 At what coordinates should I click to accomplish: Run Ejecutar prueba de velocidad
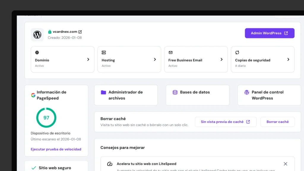click(x=56, y=149)
